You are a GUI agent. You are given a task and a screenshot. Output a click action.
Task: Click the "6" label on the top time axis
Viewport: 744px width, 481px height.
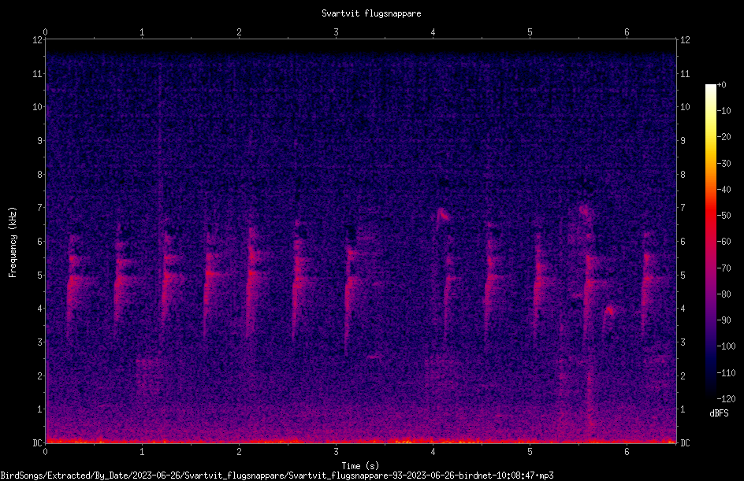(x=627, y=32)
